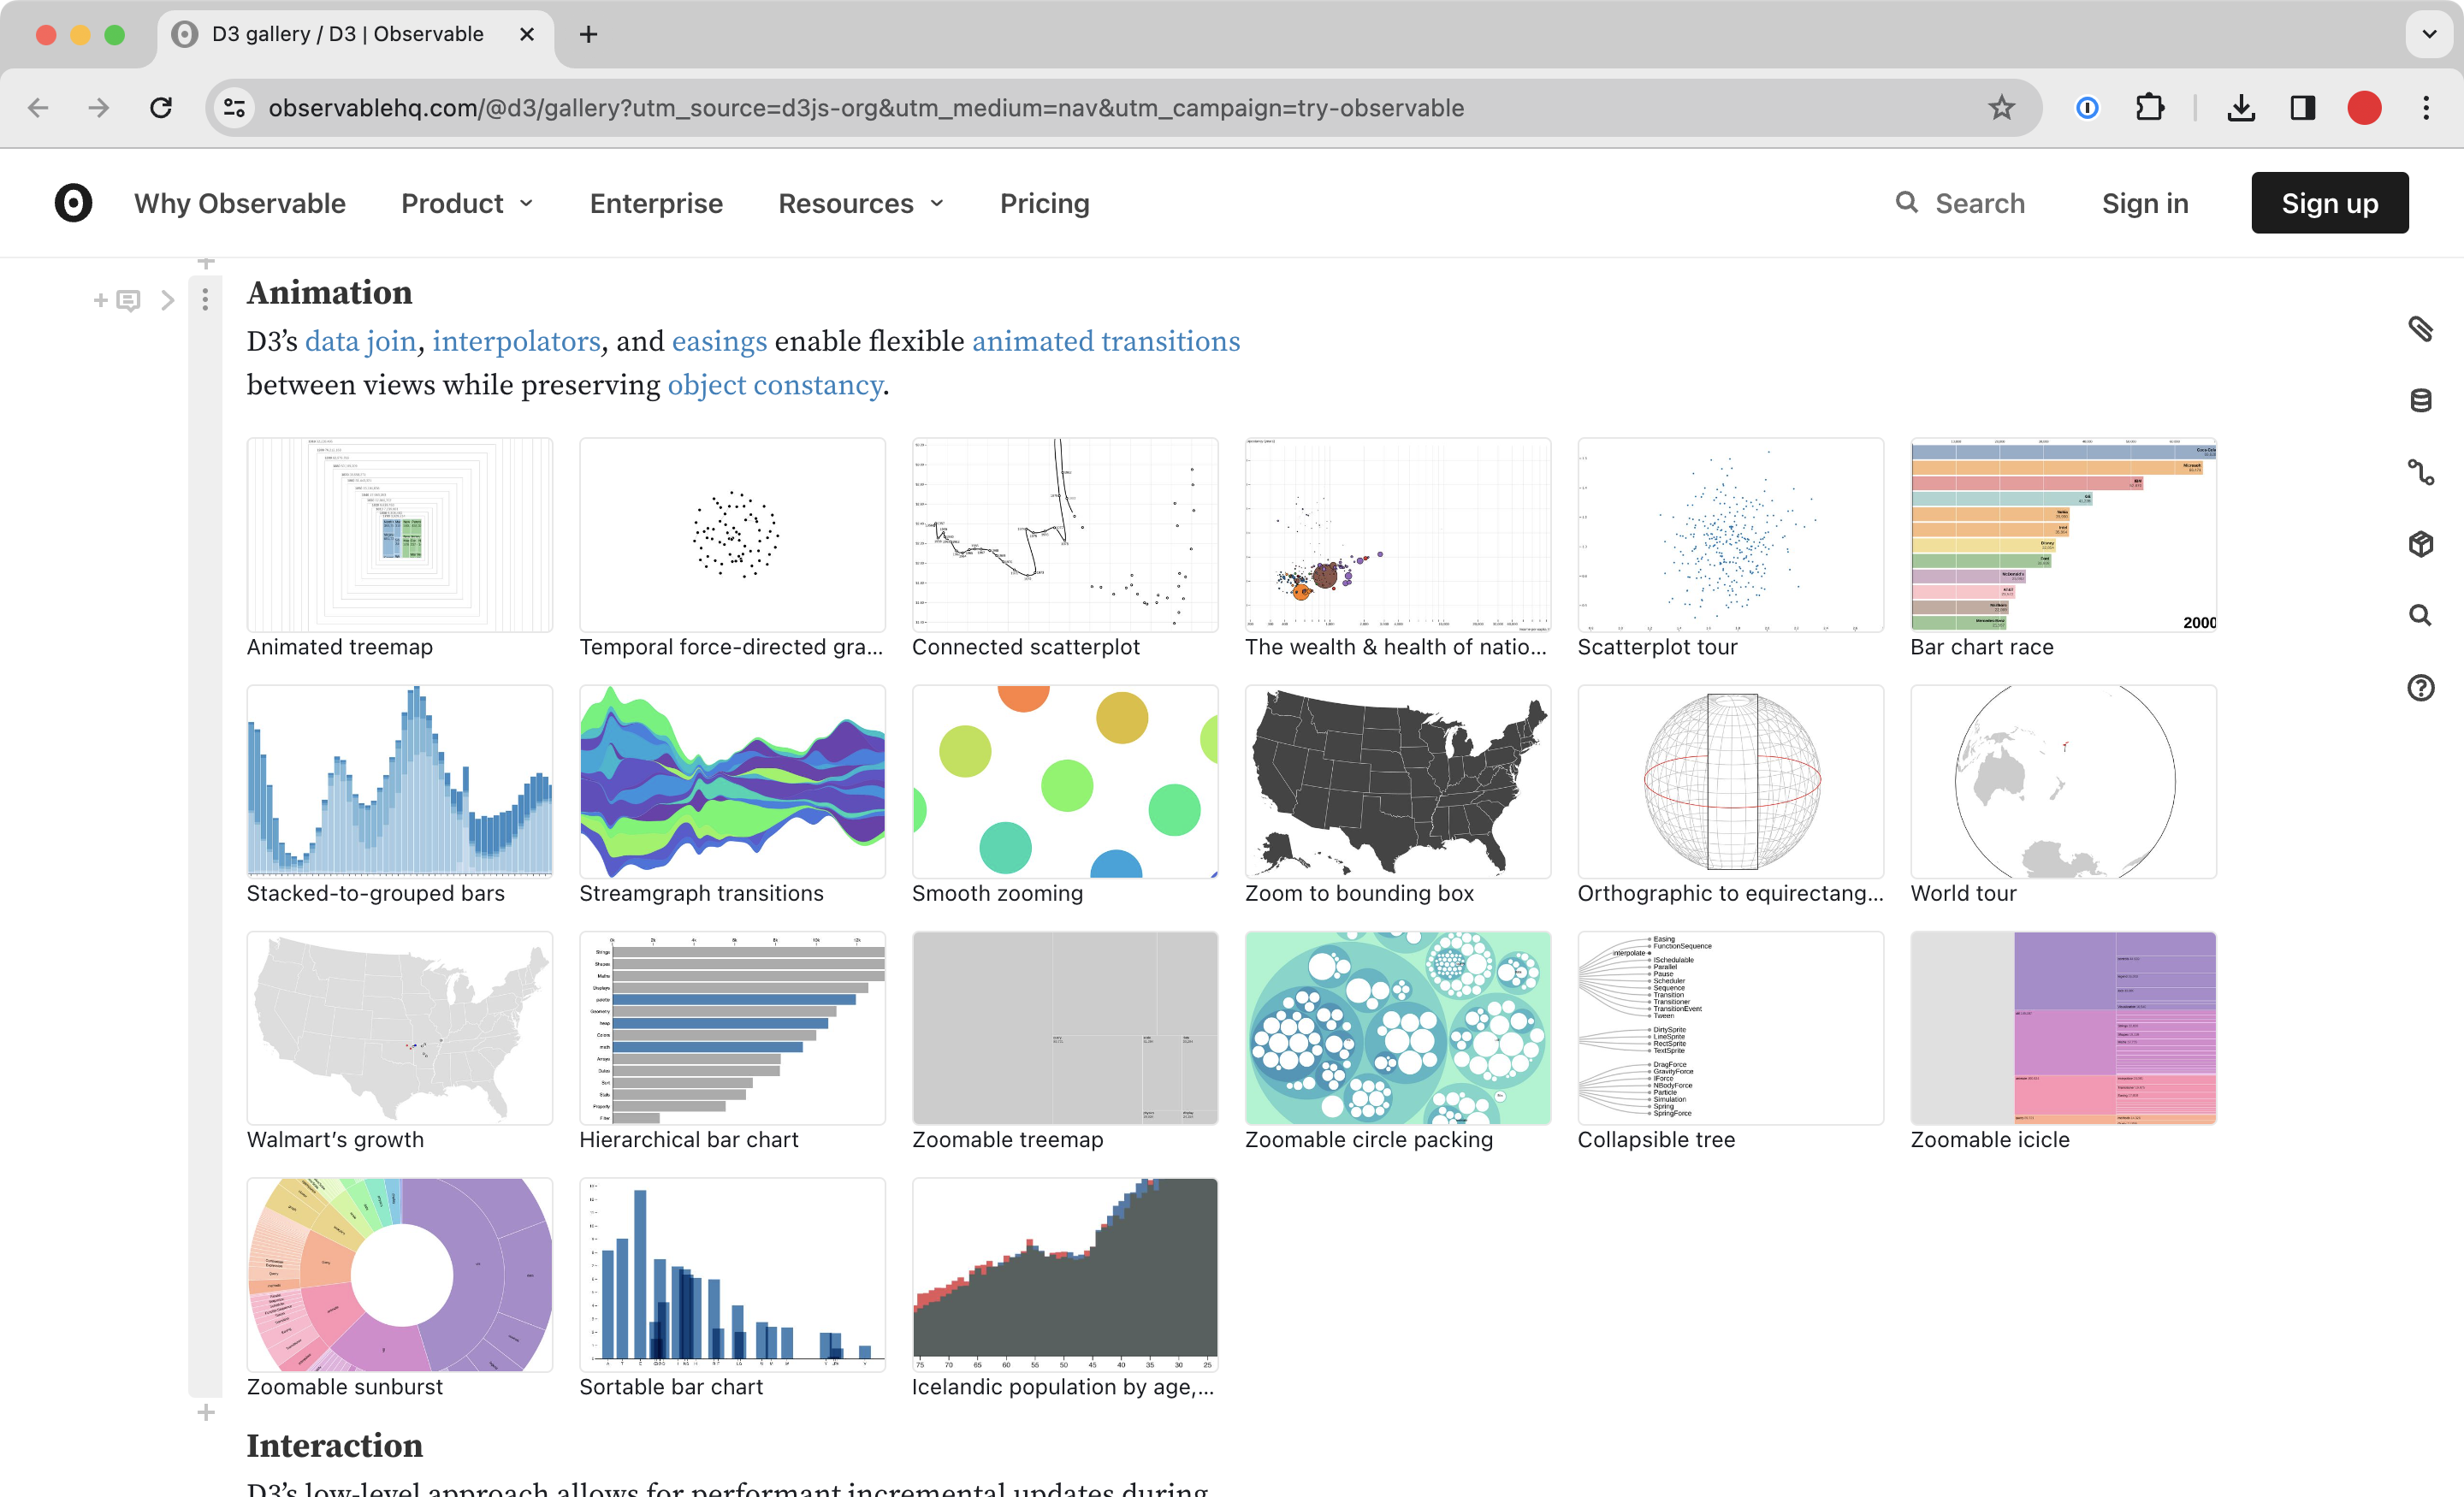Open the Pricing menu item
Viewport: 2464px width, 1497px height.
(1044, 203)
